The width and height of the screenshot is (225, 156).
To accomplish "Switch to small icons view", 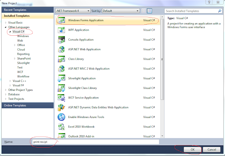I will point(144,11).
